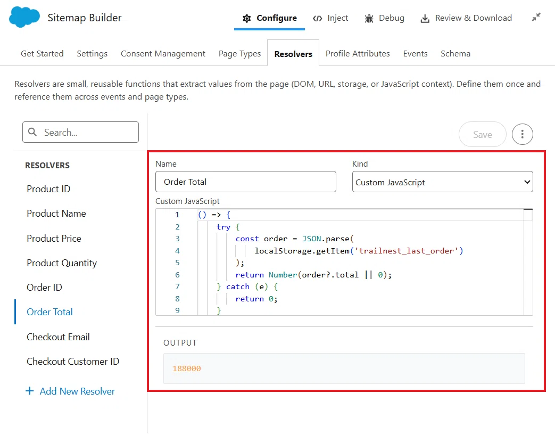Click the catch (e) line in editor
This screenshot has width=555, height=434.
247,286
